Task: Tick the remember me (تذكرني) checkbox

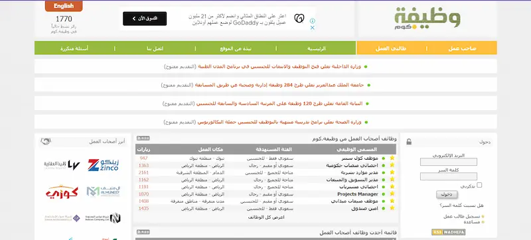Action: (479, 185)
